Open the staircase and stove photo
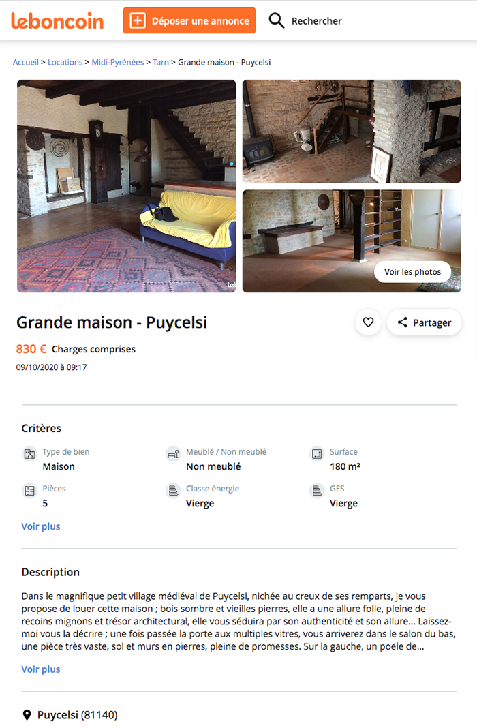This screenshot has height=728, width=477. pyautogui.click(x=352, y=132)
